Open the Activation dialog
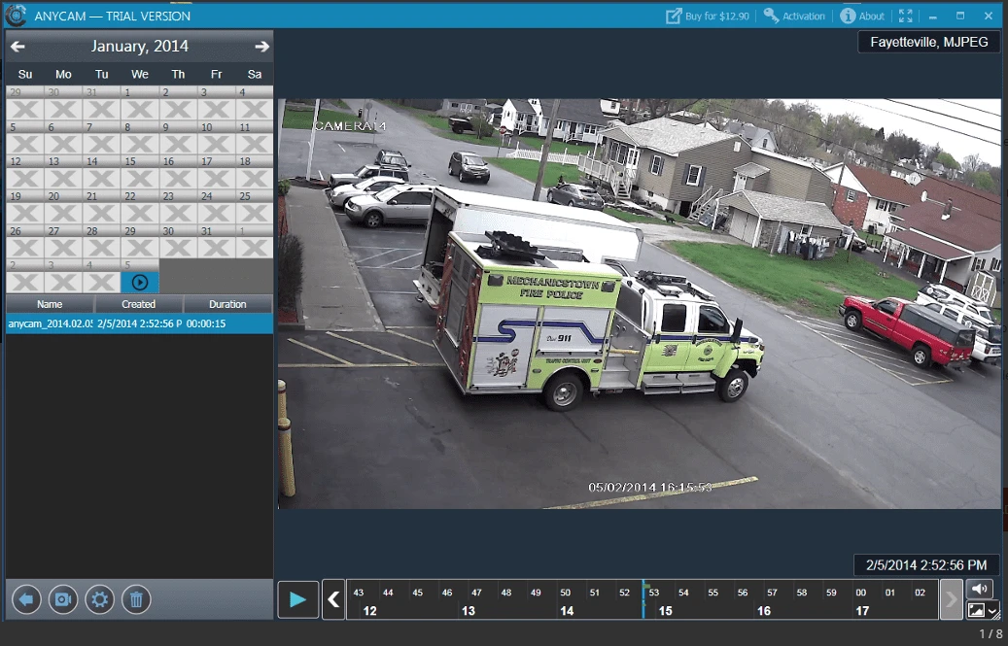This screenshot has height=646, width=1008. pyautogui.click(x=794, y=17)
